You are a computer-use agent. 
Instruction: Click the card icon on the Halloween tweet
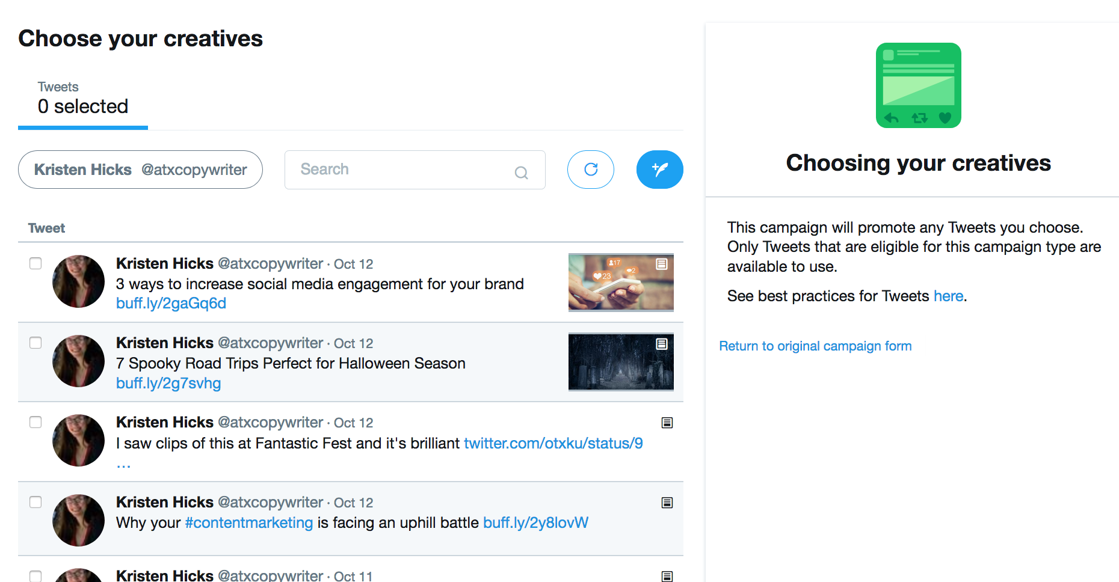point(662,344)
